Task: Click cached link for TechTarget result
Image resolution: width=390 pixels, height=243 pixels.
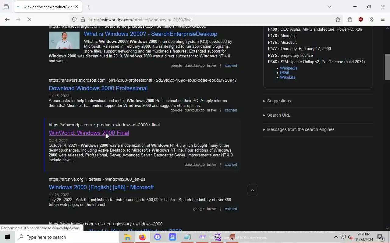Action: pyautogui.click(x=231, y=66)
